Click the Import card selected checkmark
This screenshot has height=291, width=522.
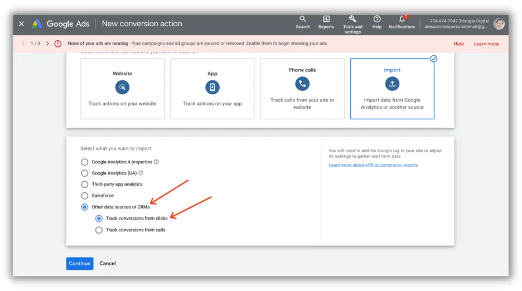pos(433,59)
